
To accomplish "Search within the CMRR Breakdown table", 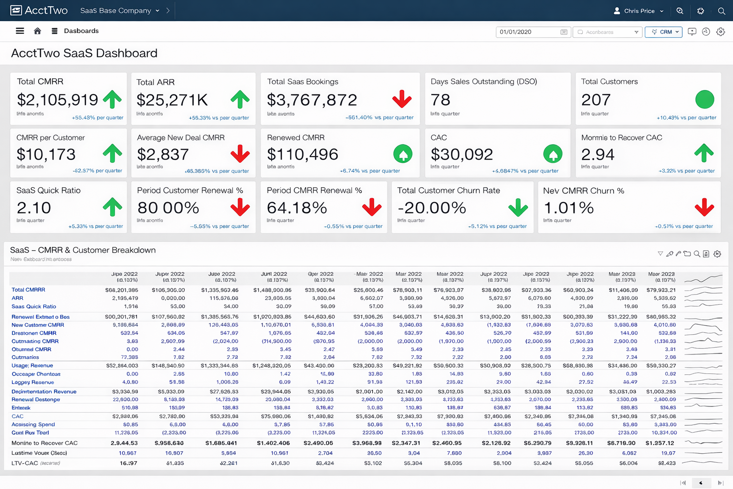I will click(697, 254).
